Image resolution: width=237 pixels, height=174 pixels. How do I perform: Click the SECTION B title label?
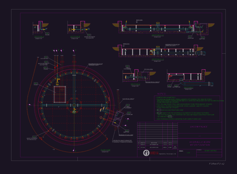75,37
